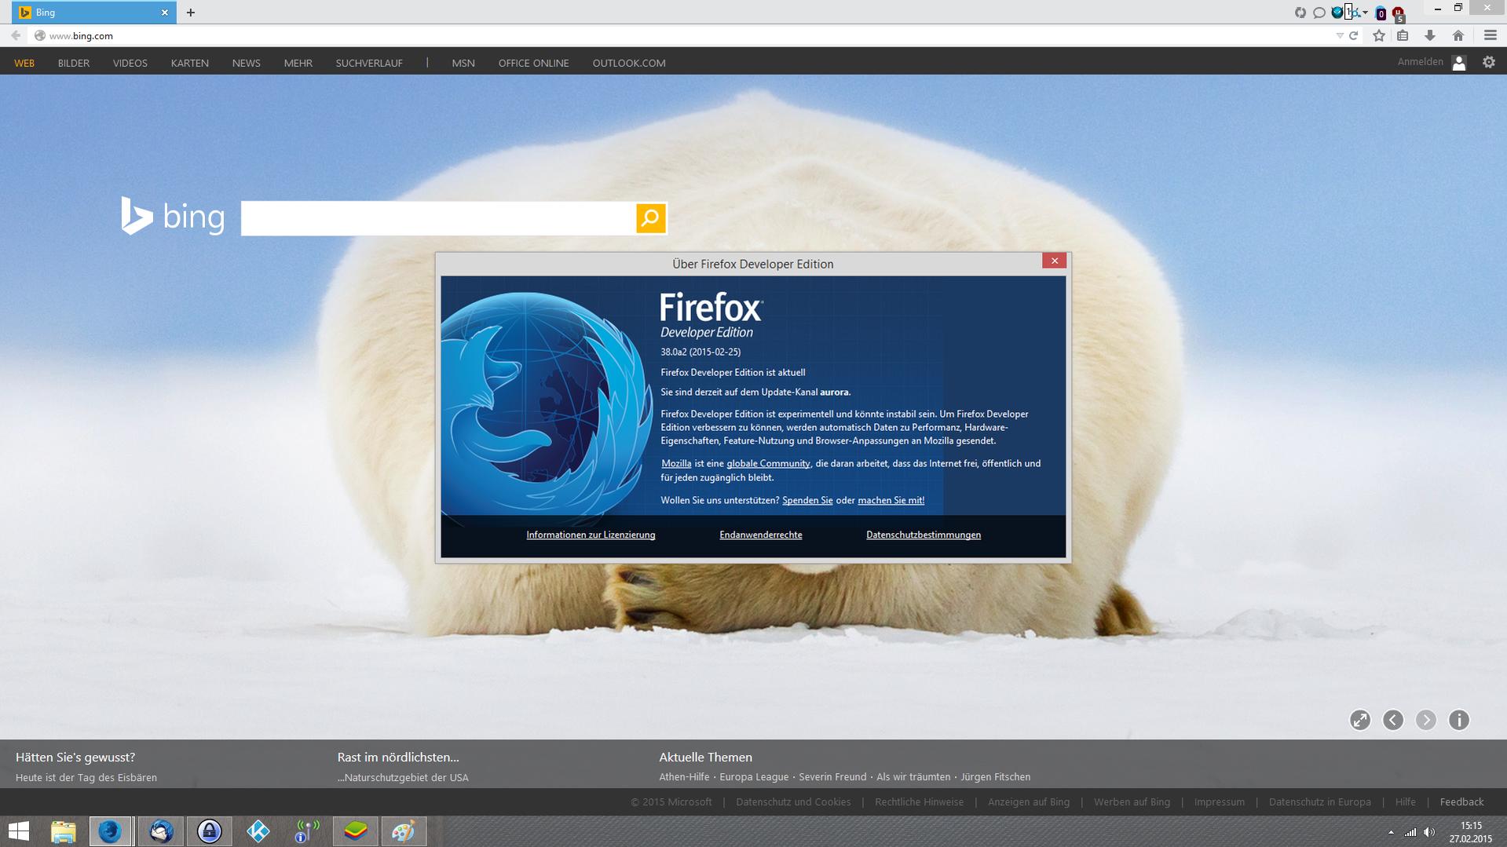Open the globale Community link
The width and height of the screenshot is (1507, 847).
click(768, 463)
